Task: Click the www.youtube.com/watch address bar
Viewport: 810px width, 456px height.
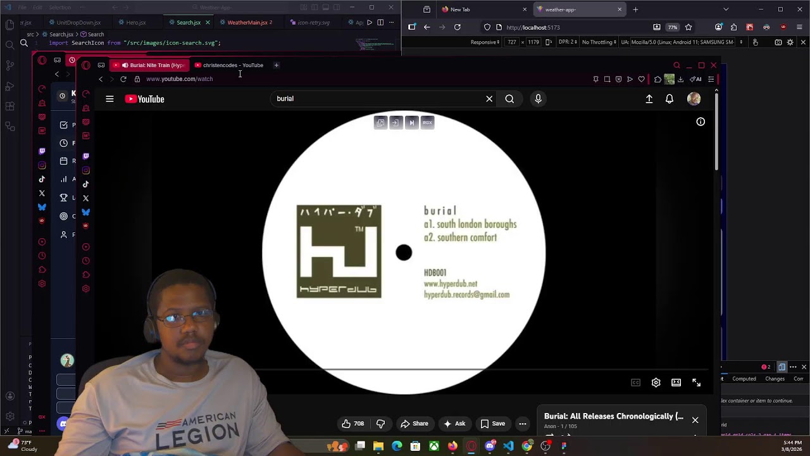Action: [x=179, y=79]
